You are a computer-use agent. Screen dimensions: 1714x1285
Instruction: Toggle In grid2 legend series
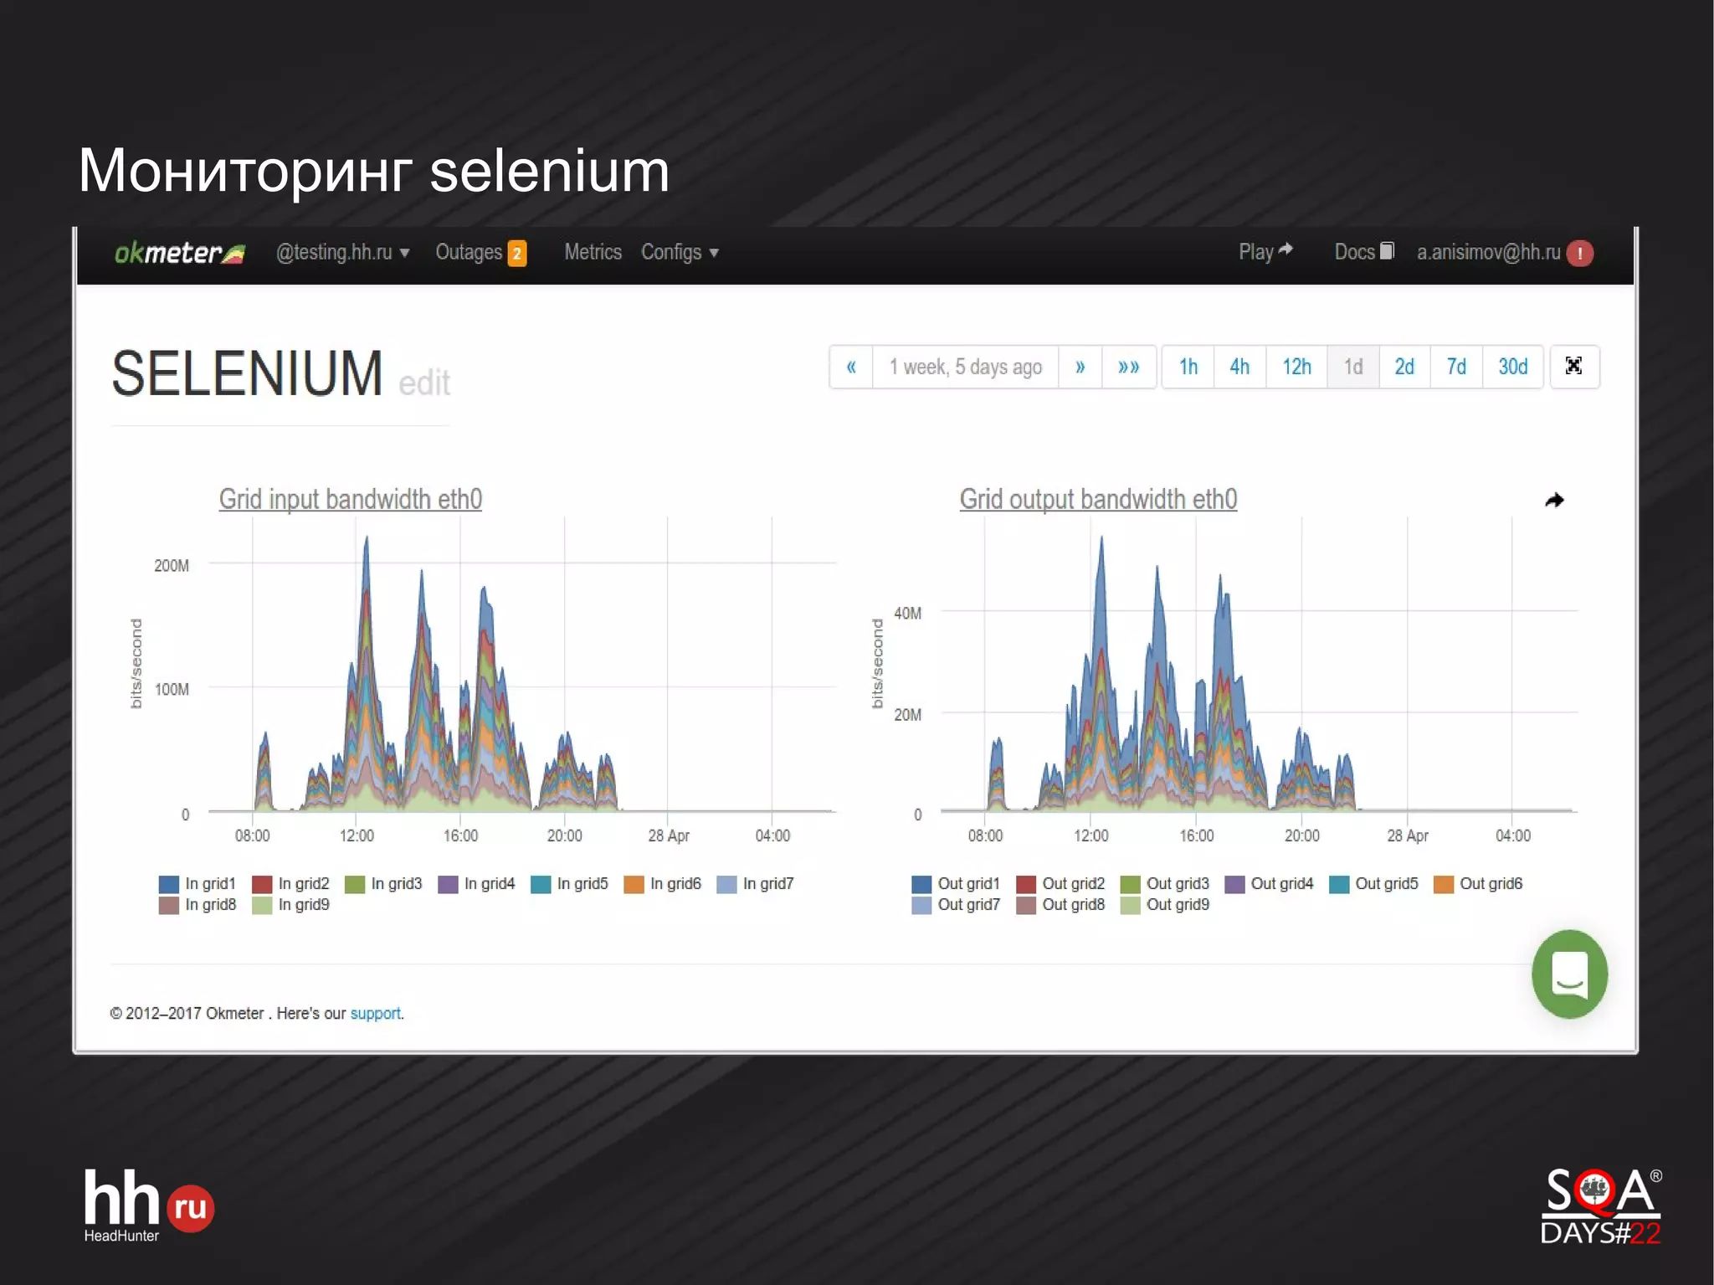pos(290,884)
